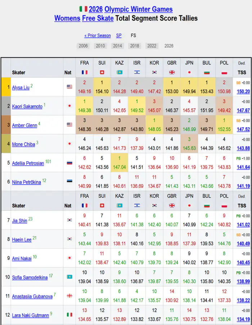Click the Great Britain flag in top header
The image size is (252, 325).
[x=172, y=72]
